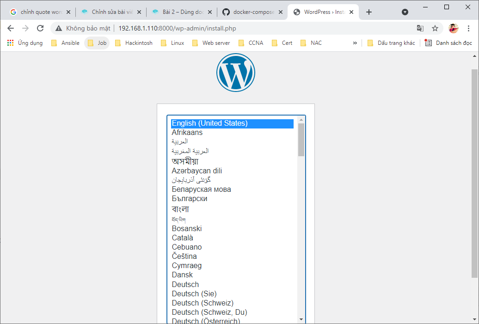The width and height of the screenshot is (479, 324).
Task: Click the user profile avatar
Action: pos(453,28)
